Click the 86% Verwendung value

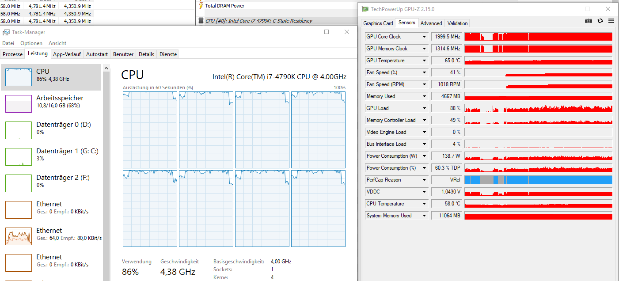tap(130, 272)
